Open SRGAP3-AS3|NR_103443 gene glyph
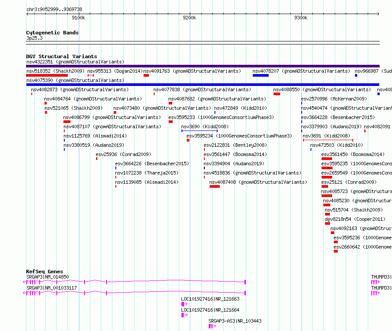 [x=212, y=326]
